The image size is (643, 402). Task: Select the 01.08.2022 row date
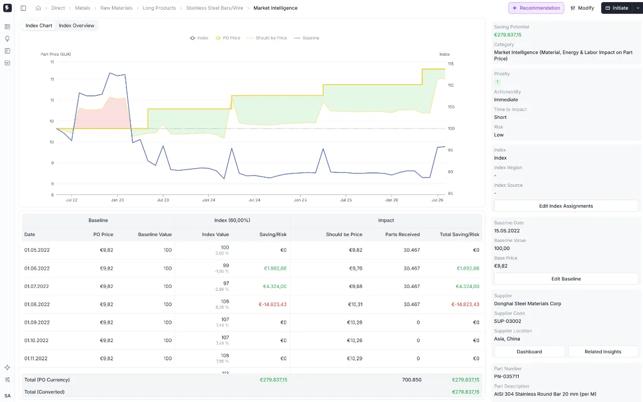click(x=37, y=305)
